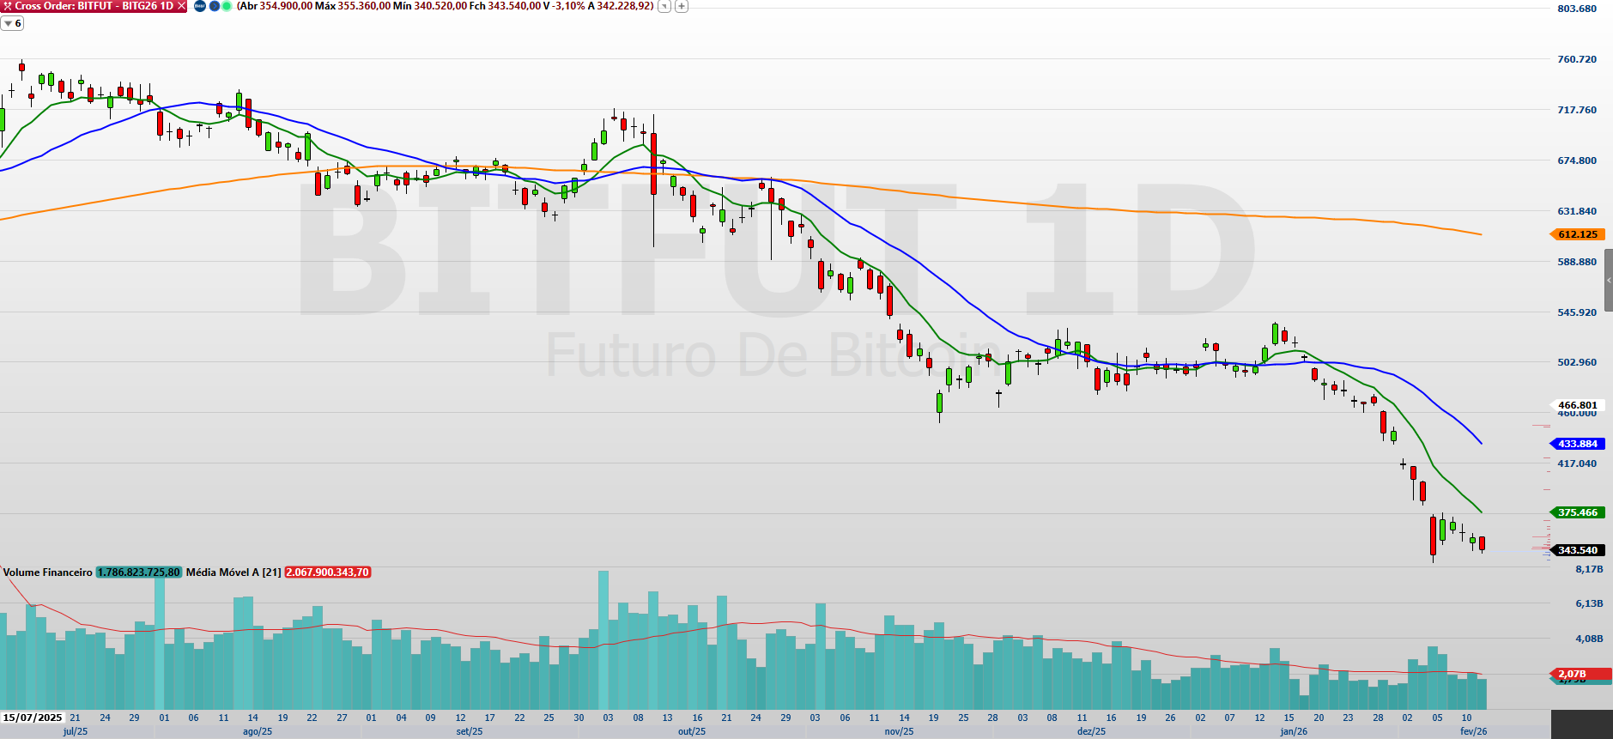Click the nov/25 month label on timeline
Screen dimensions: 1613x739
(899, 731)
